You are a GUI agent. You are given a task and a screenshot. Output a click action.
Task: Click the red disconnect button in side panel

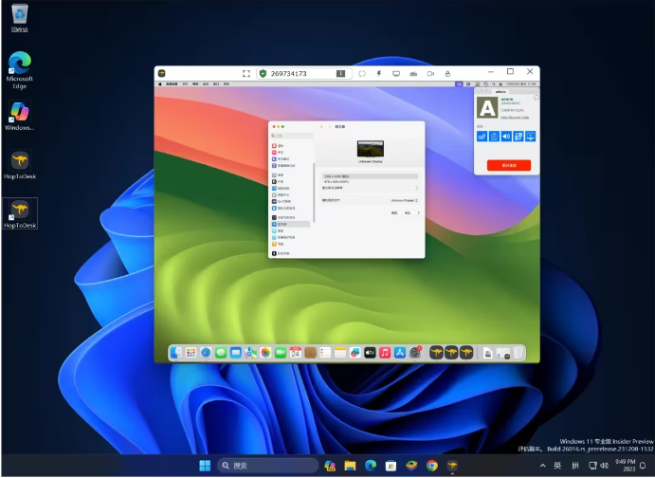coord(509,165)
